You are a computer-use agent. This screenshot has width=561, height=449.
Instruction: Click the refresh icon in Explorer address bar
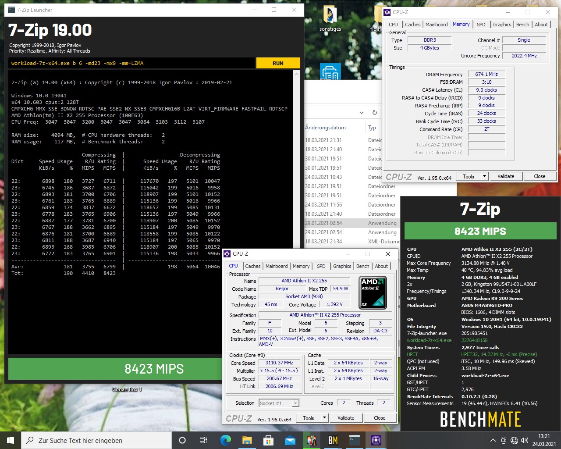(375, 112)
